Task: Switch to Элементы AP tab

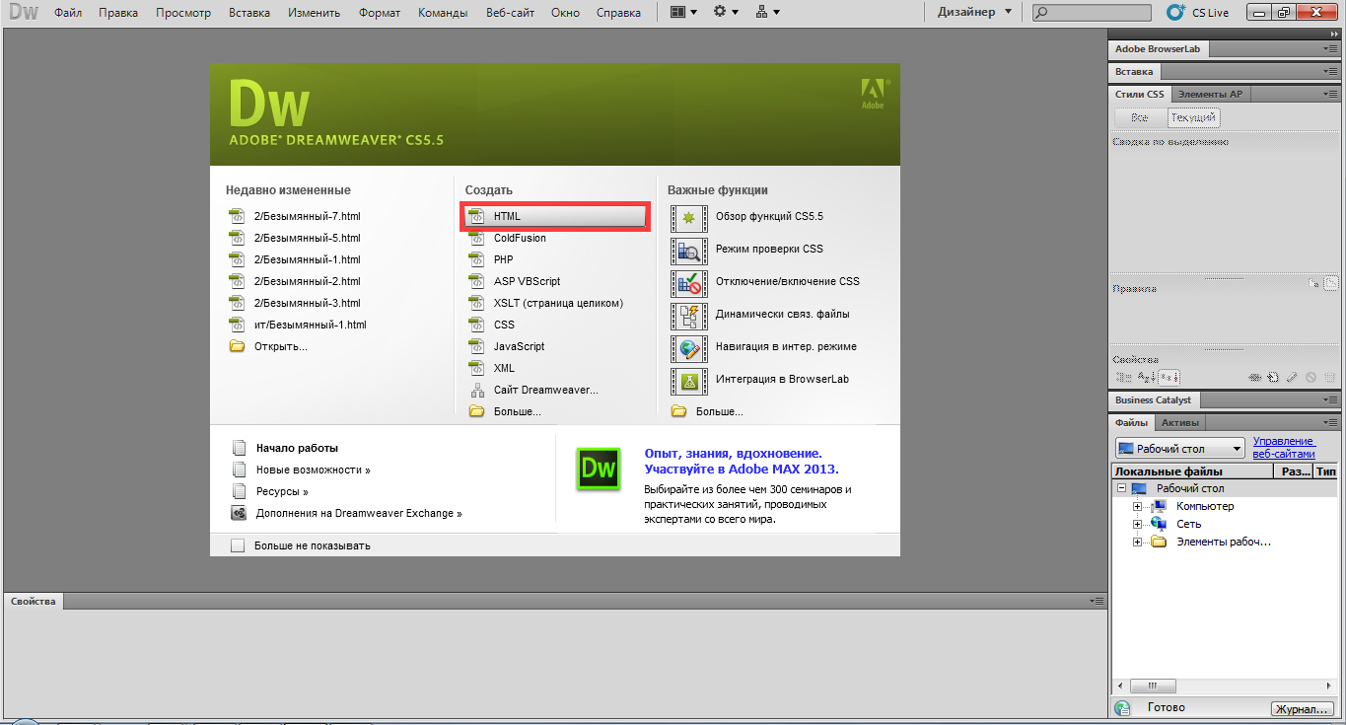Action: [1211, 94]
